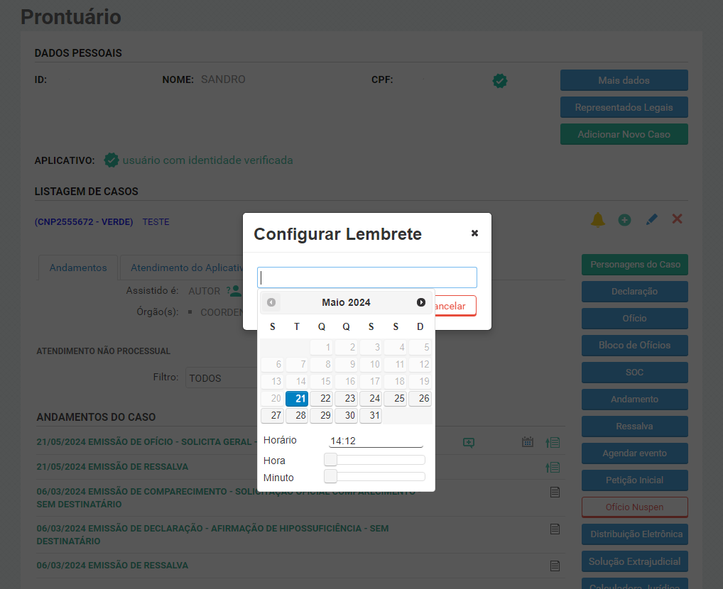Click the Adicionar Novo Caso button
The width and height of the screenshot is (723, 589).
624,134
